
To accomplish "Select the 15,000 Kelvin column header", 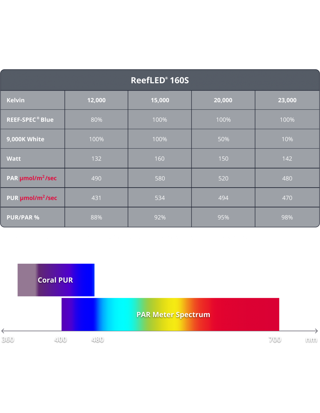I will pyautogui.click(x=160, y=100).
